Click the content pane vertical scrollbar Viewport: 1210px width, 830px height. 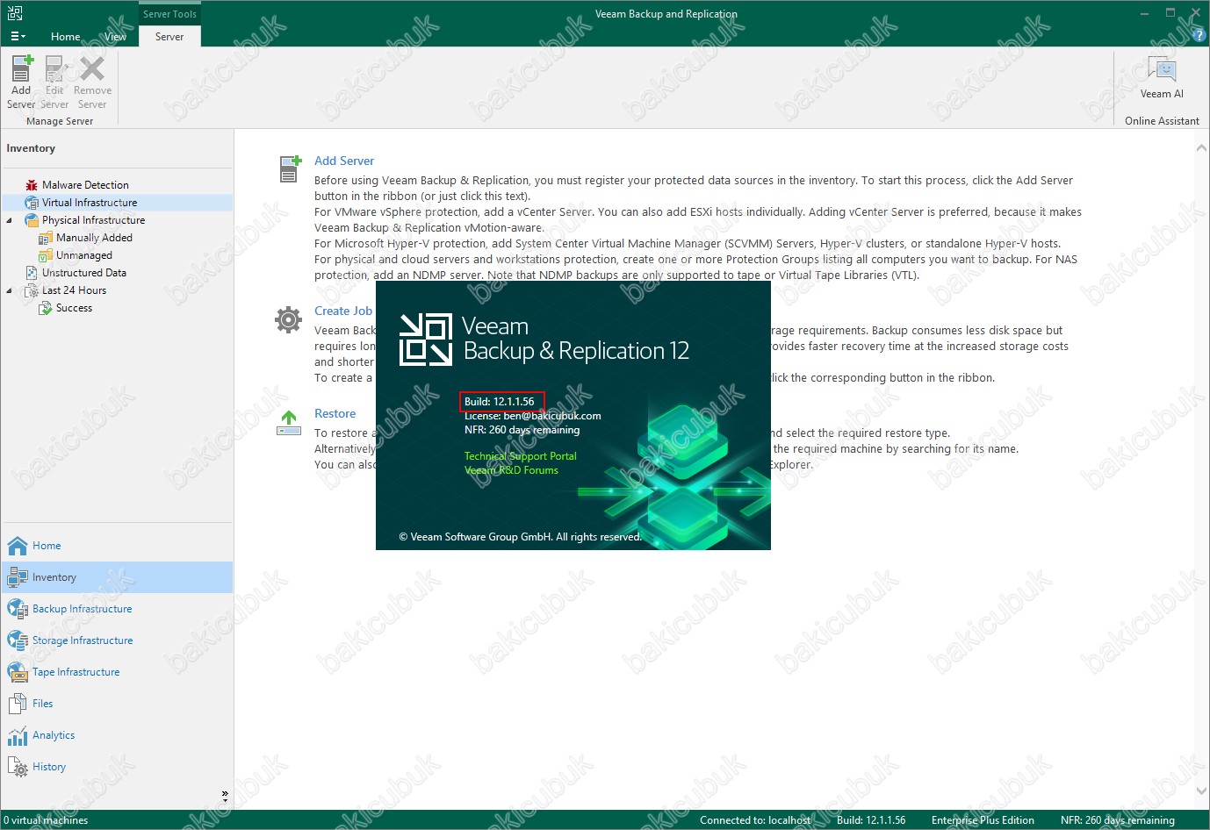click(x=1201, y=469)
